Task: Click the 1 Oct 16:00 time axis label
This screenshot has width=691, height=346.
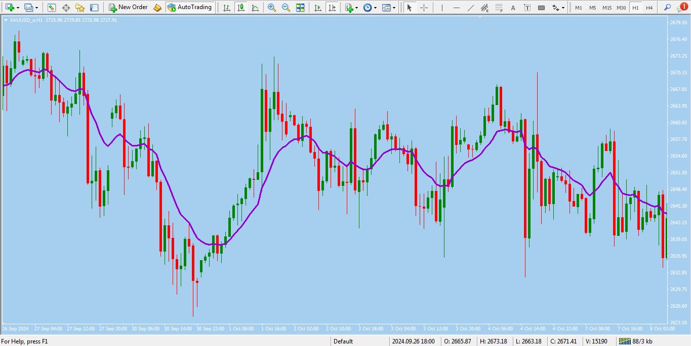Action: point(273,329)
